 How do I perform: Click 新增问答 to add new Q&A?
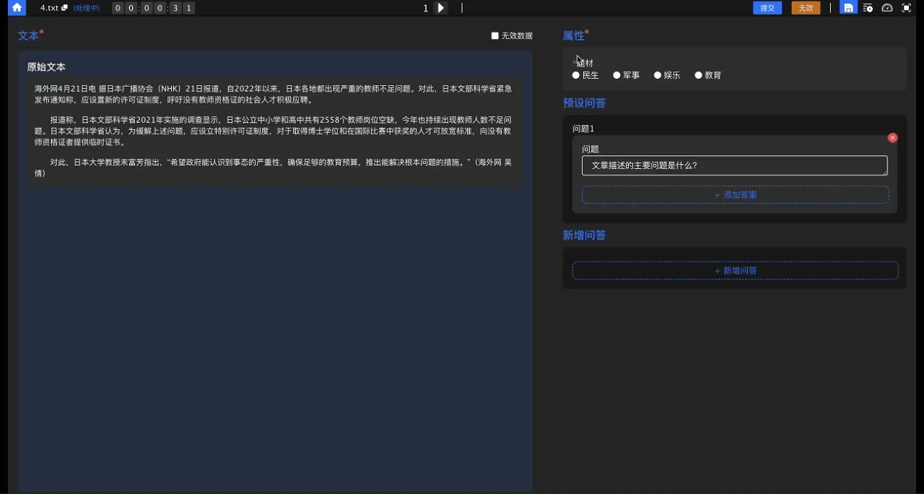click(x=735, y=271)
